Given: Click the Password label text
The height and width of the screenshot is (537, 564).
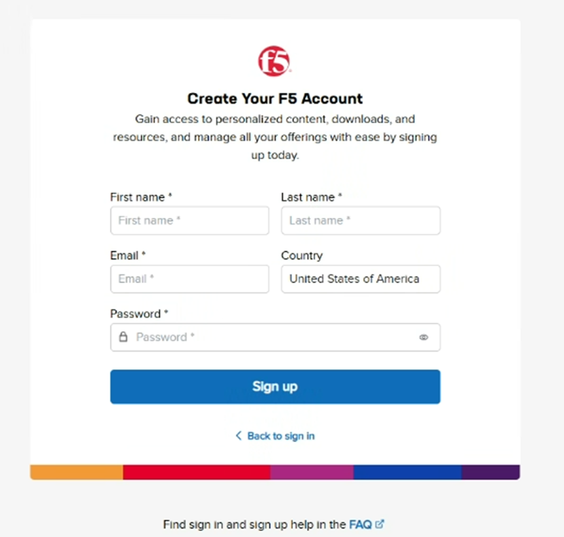Looking at the screenshot, I should pyautogui.click(x=139, y=314).
